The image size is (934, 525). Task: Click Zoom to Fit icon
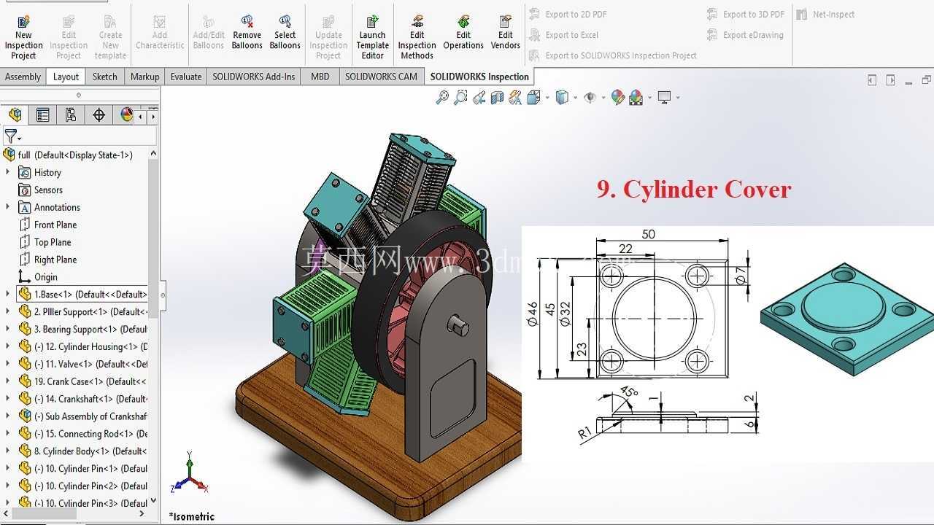[x=442, y=97]
